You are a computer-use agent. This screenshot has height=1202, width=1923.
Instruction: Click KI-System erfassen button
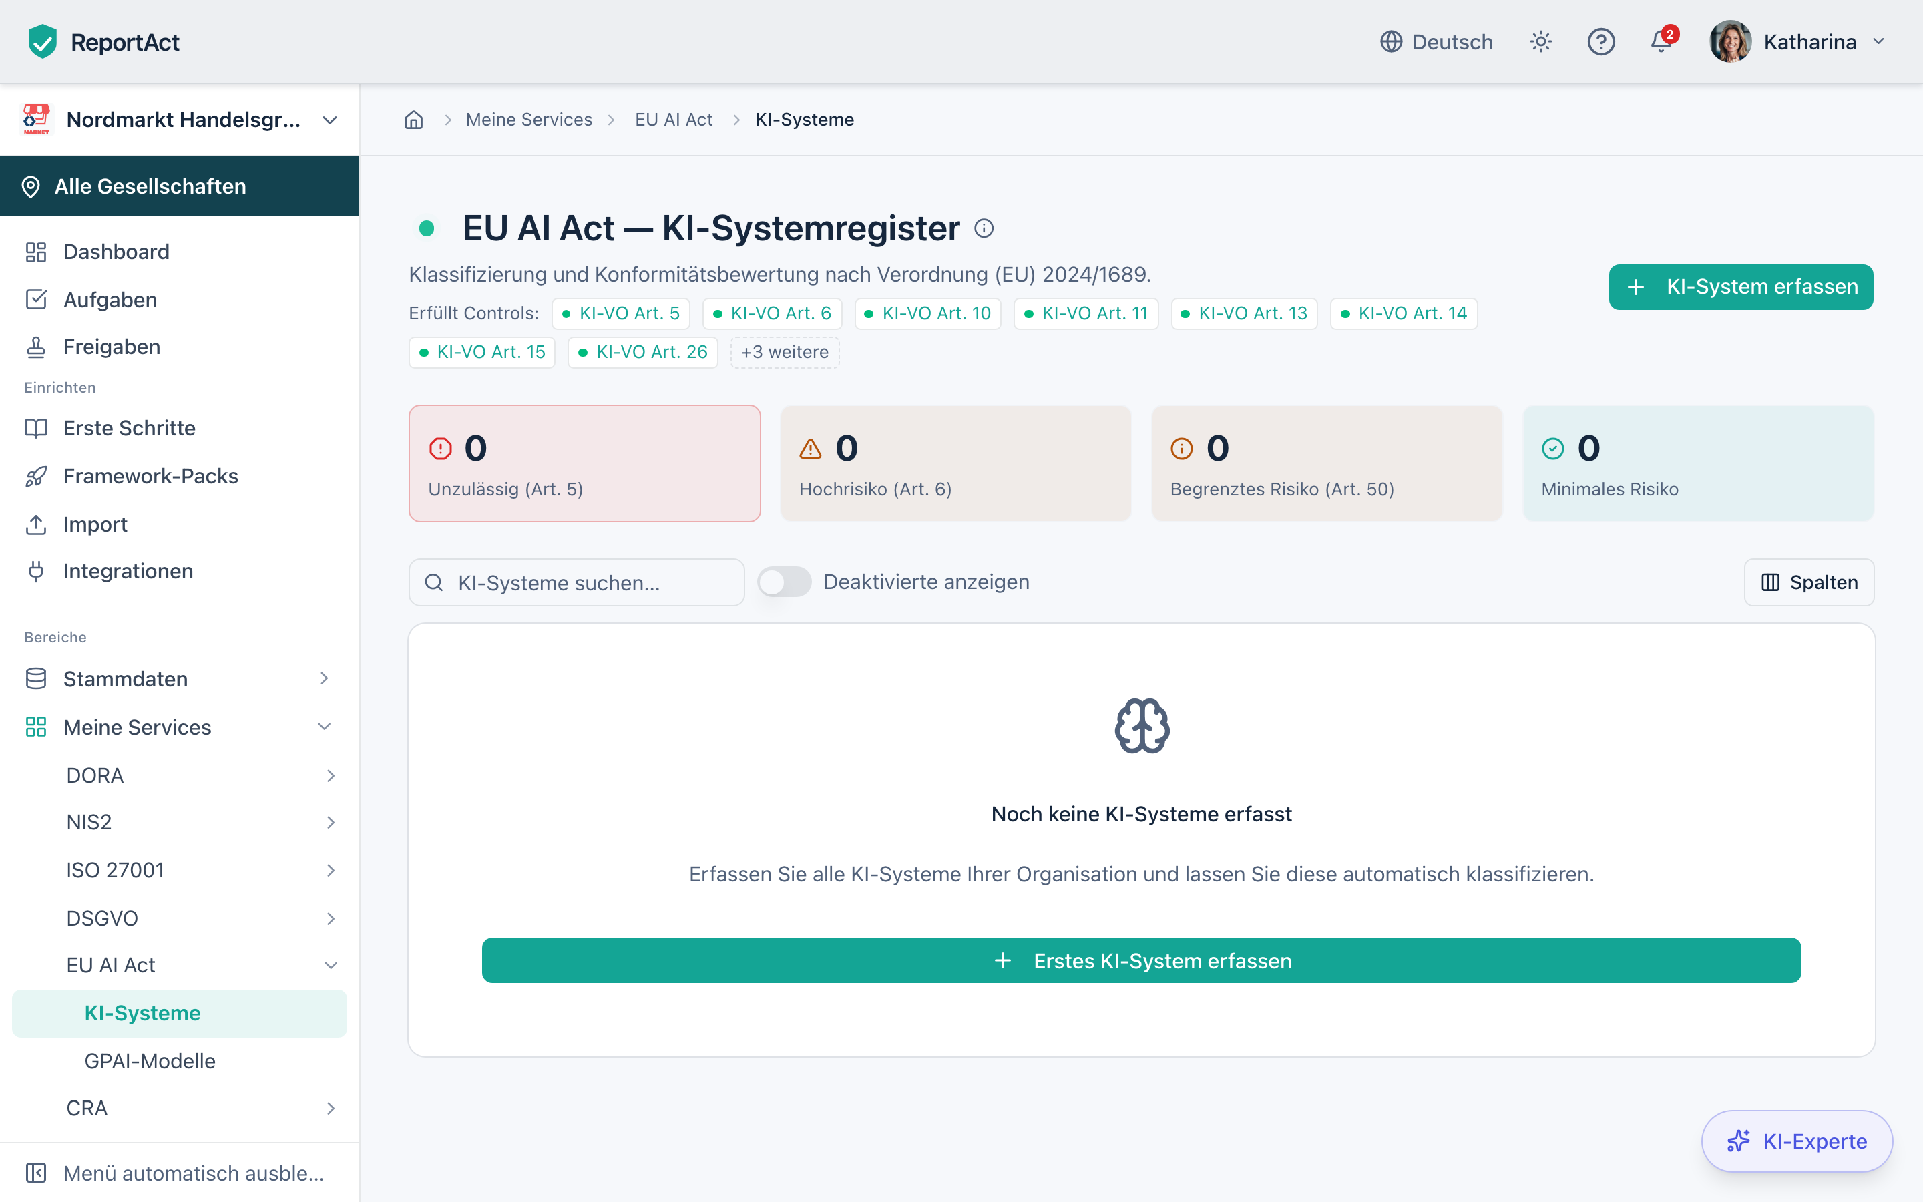point(1740,287)
